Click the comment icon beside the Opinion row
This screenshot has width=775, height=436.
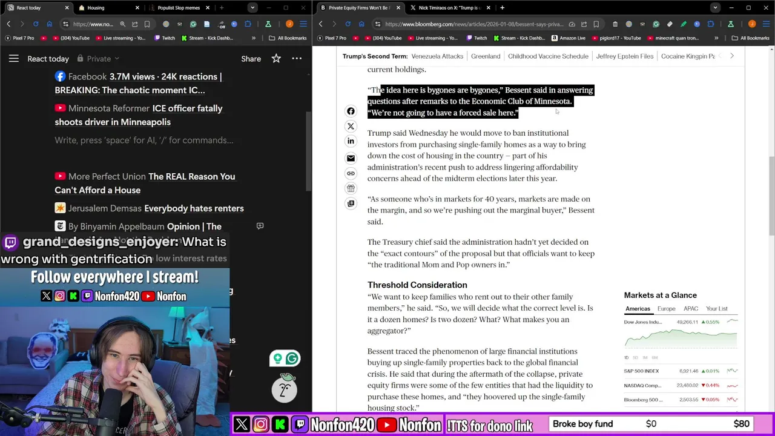(x=260, y=226)
